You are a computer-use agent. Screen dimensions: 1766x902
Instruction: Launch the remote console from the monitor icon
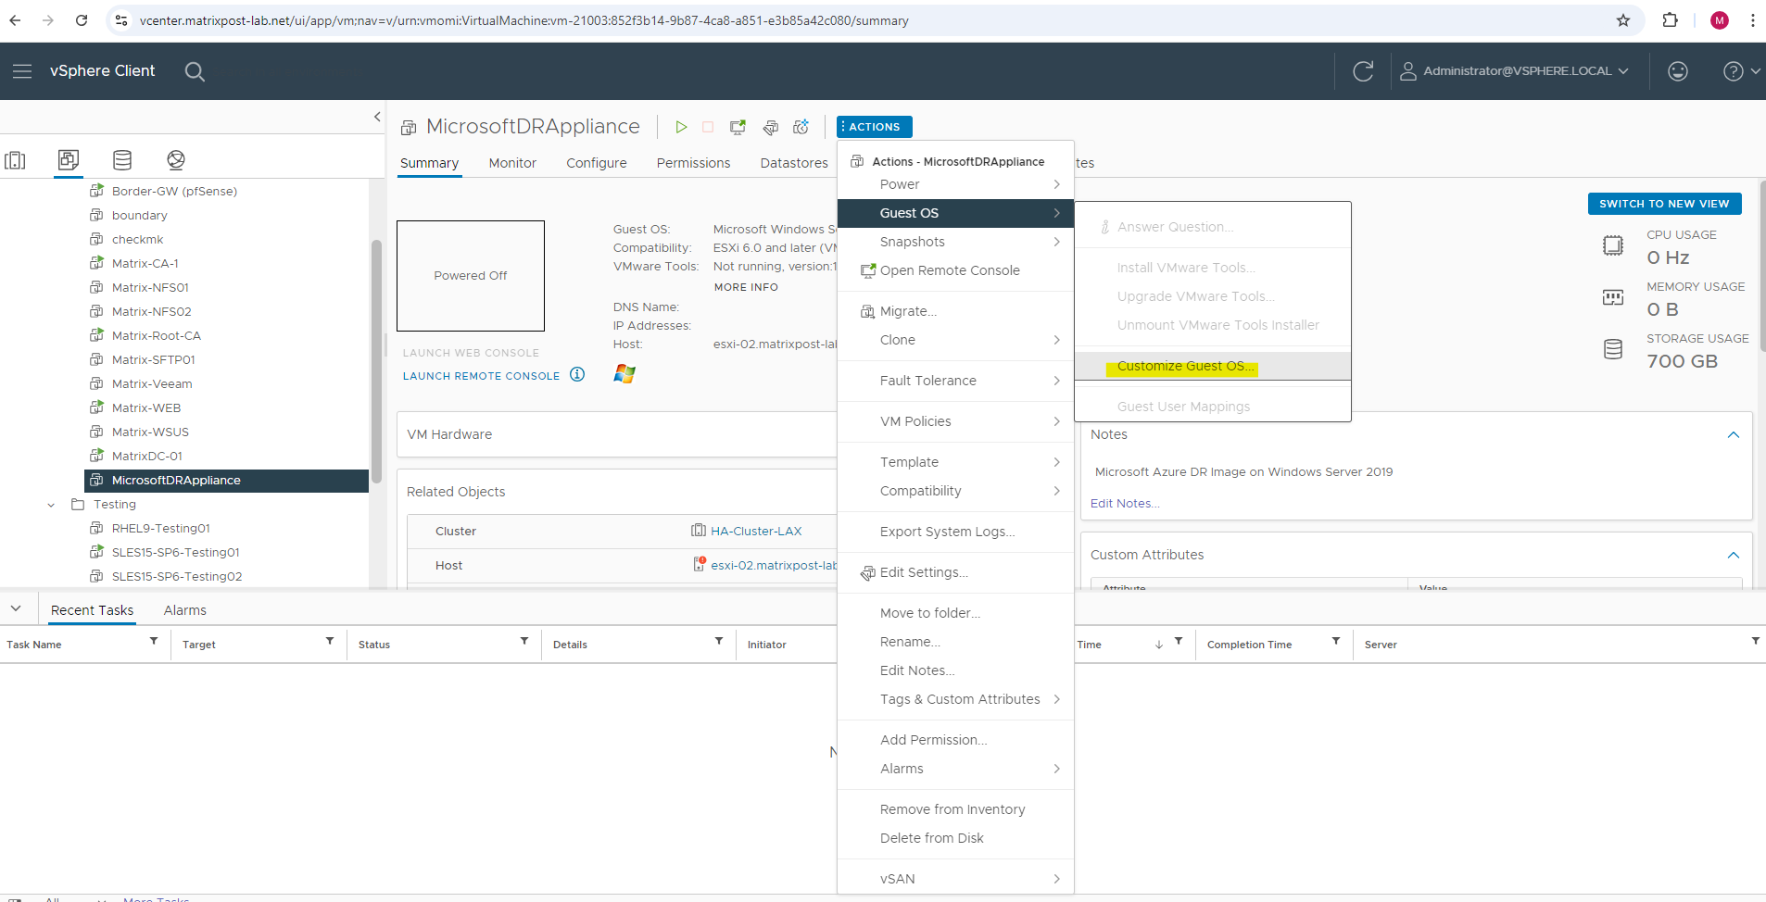(737, 127)
